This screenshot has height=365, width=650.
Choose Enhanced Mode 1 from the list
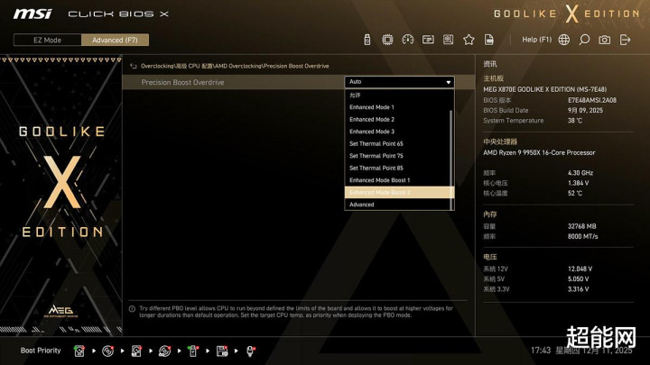pyautogui.click(x=372, y=107)
